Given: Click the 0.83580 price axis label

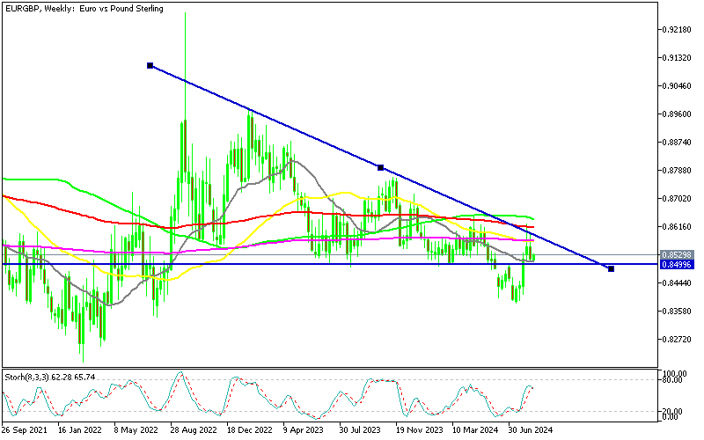Looking at the screenshot, I should (679, 312).
